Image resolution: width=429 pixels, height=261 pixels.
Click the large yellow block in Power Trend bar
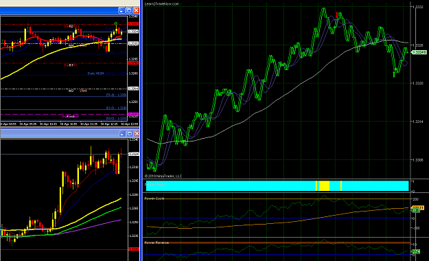[325, 185]
